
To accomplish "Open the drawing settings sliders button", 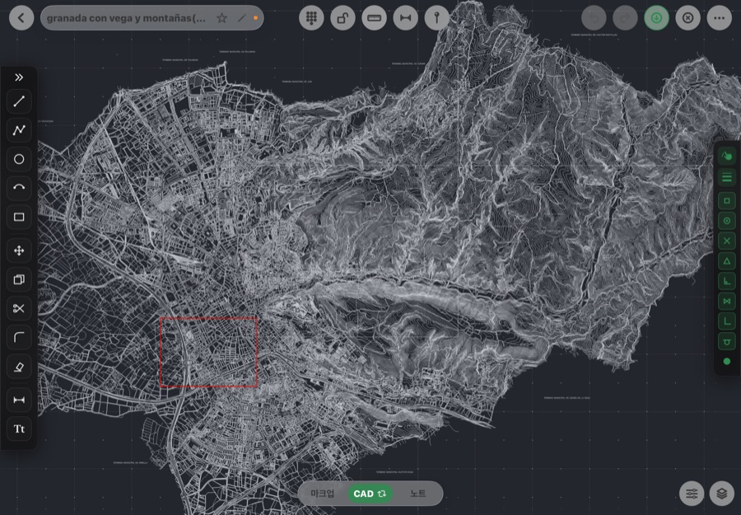I will [x=692, y=494].
